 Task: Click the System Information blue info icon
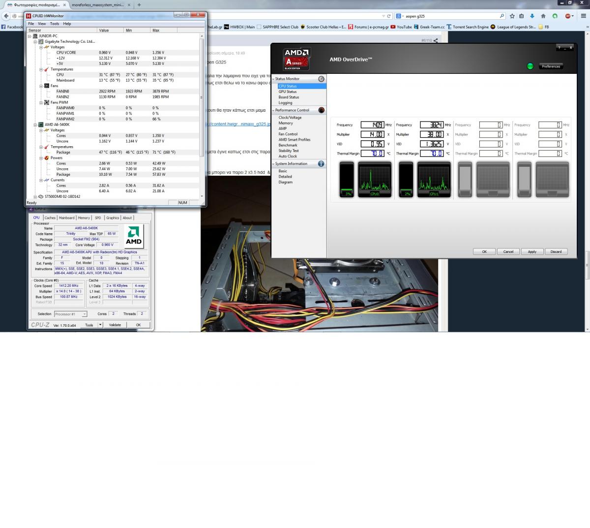point(321,164)
